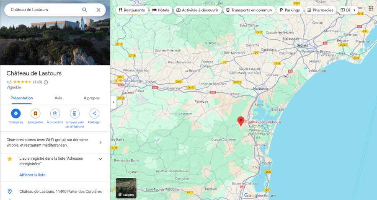Click the Béziers label on the map
The height and width of the screenshot is (200, 377).
tap(302, 45)
